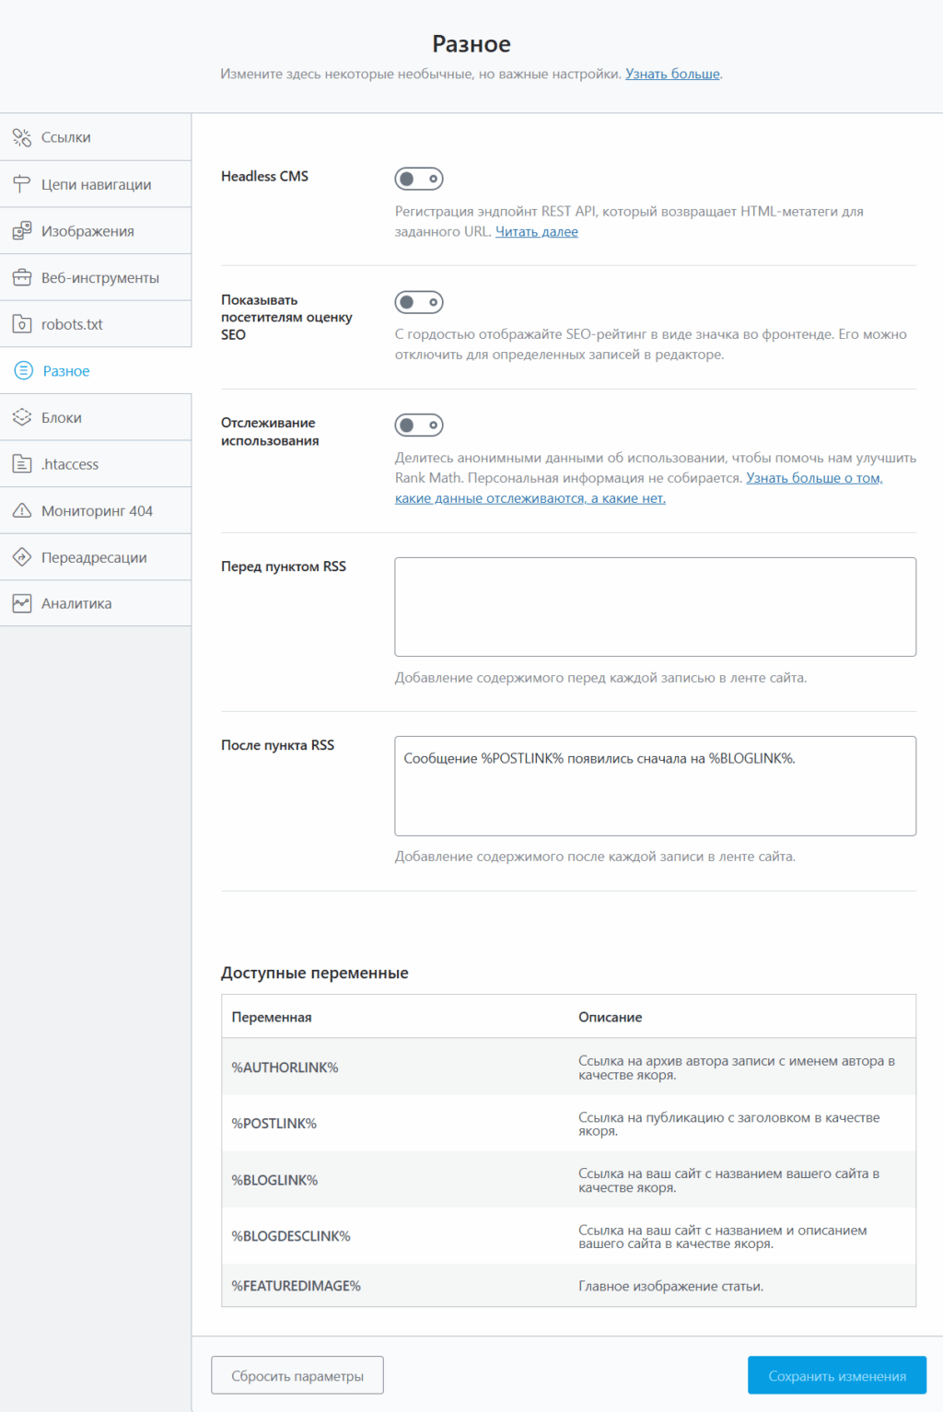The height and width of the screenshot is (1412, 943).
Task: Click the Цепи навигации signpost icon
Action: coord(22,184)
